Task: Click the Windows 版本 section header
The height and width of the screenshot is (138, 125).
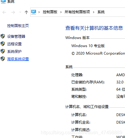Action: (x=78, y=38)
